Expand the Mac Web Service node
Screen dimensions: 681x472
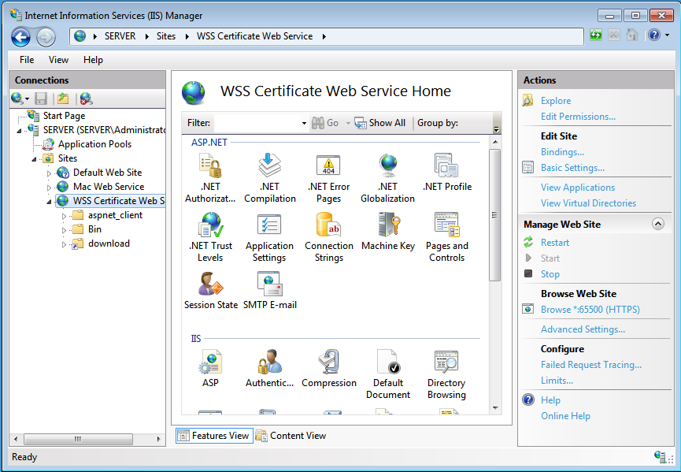(x=49, y=188)
